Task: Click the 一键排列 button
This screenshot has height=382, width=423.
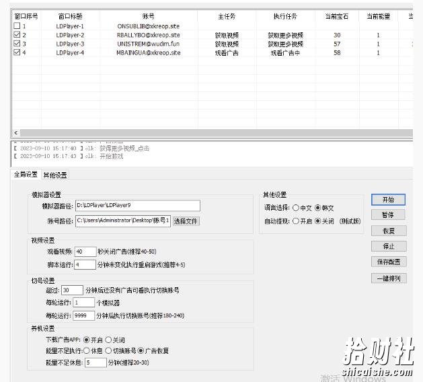Action: pyautogui.click(x=389, y=278)
